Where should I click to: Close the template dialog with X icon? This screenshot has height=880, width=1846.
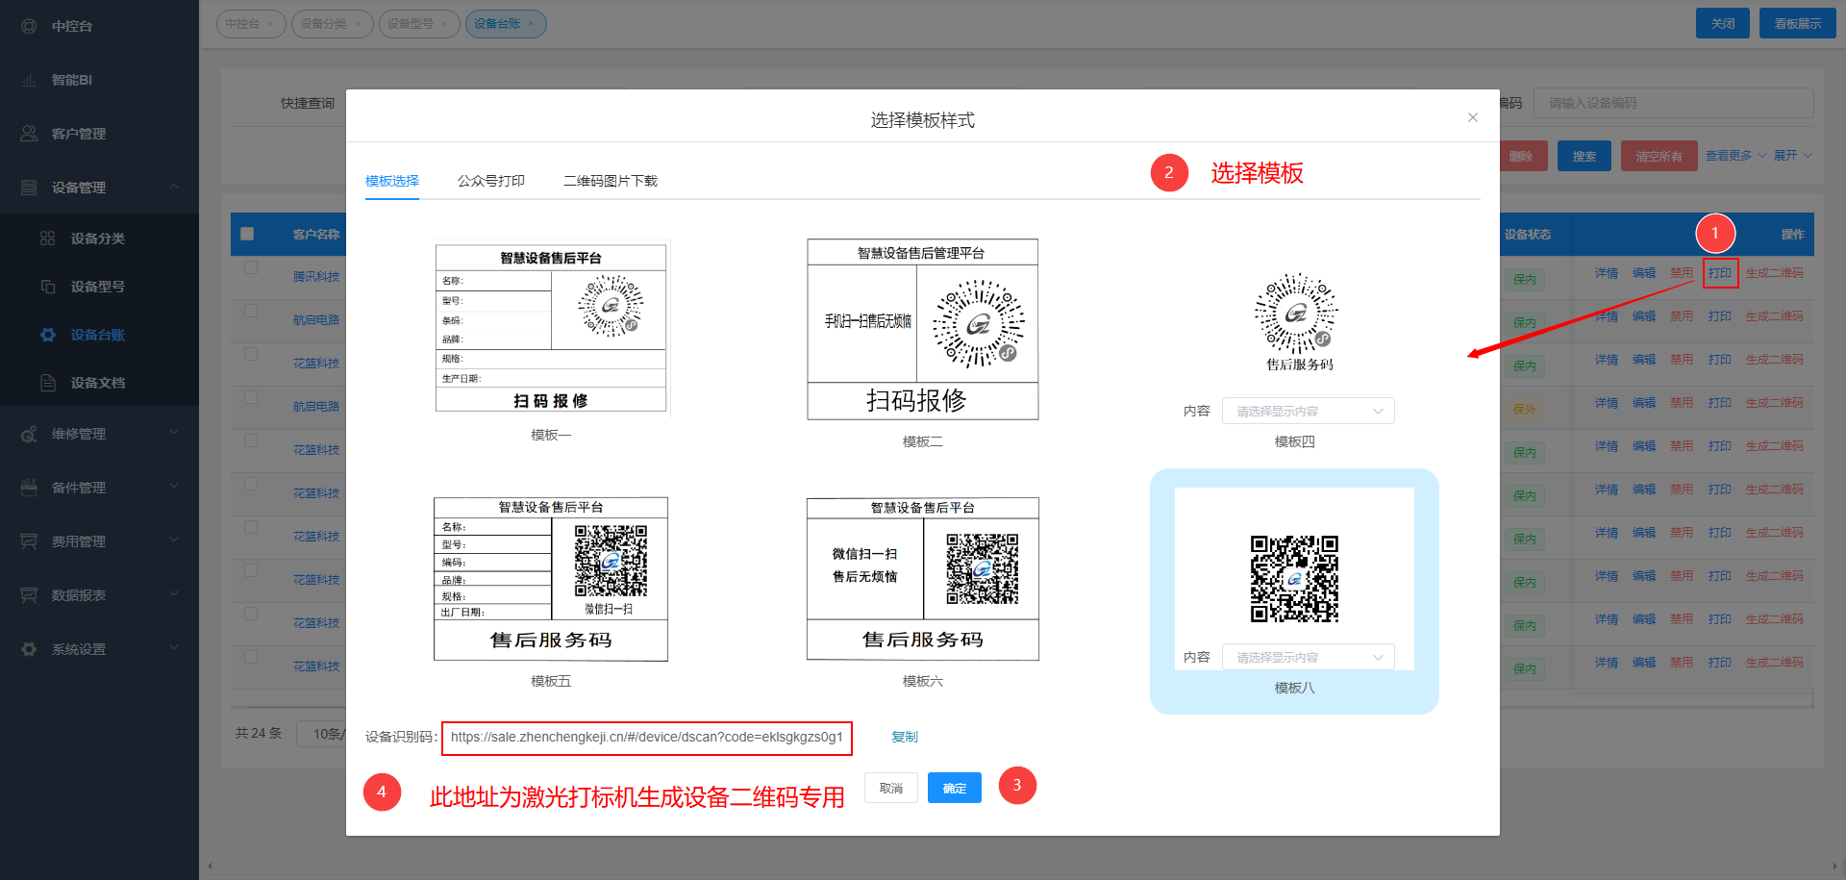1472,117
